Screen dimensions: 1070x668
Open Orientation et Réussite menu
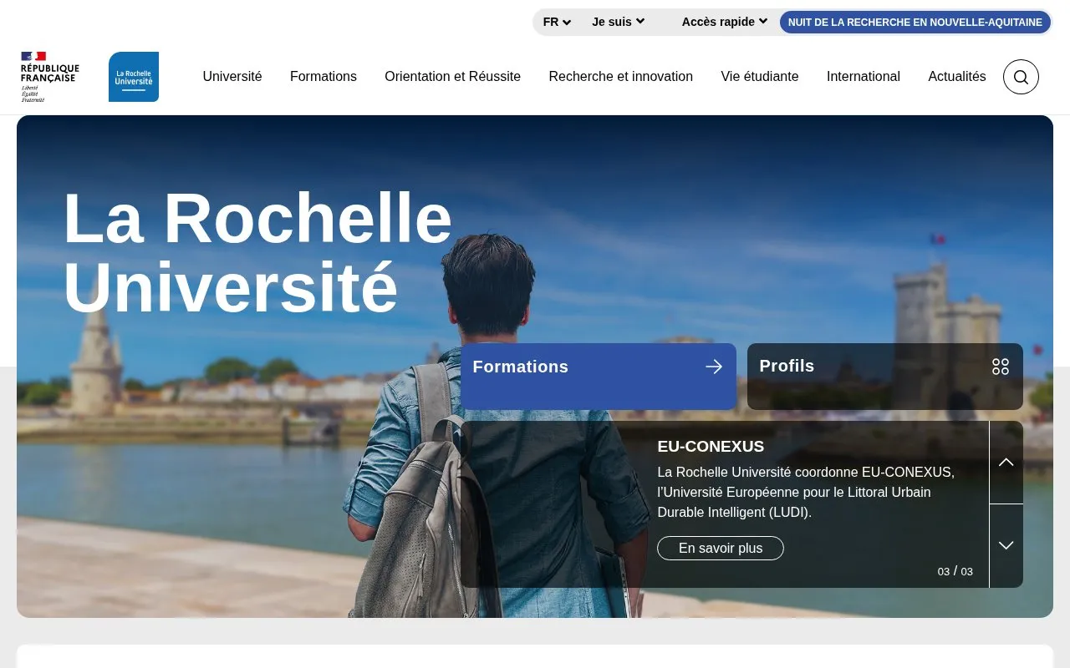pos(452,77)
